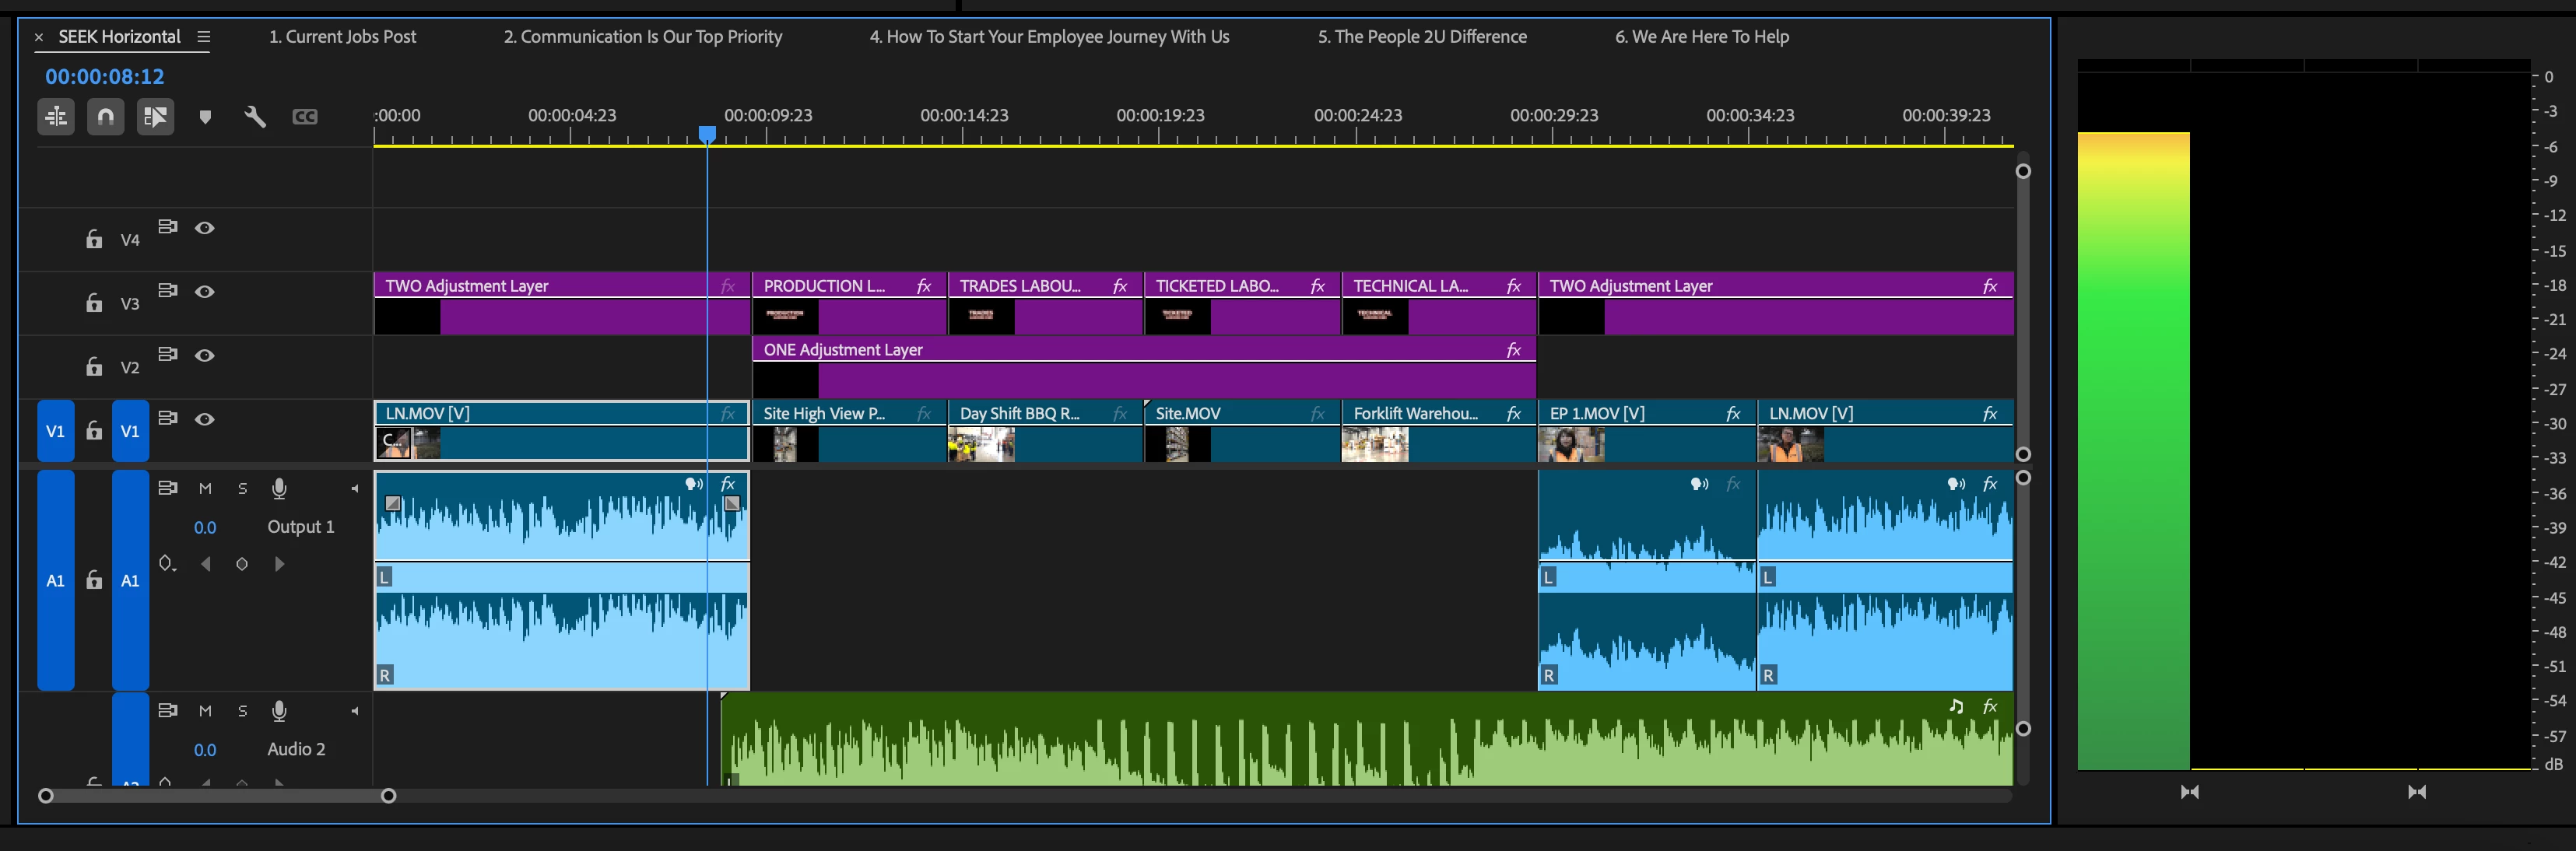Solo the Audio 2 track
This screenshot has height=851, width=2576.
242,710
